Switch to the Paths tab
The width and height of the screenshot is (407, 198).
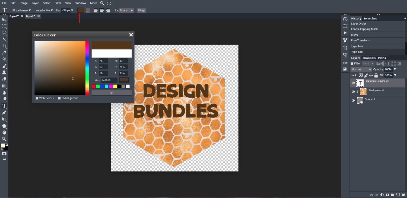coord(382,58)
